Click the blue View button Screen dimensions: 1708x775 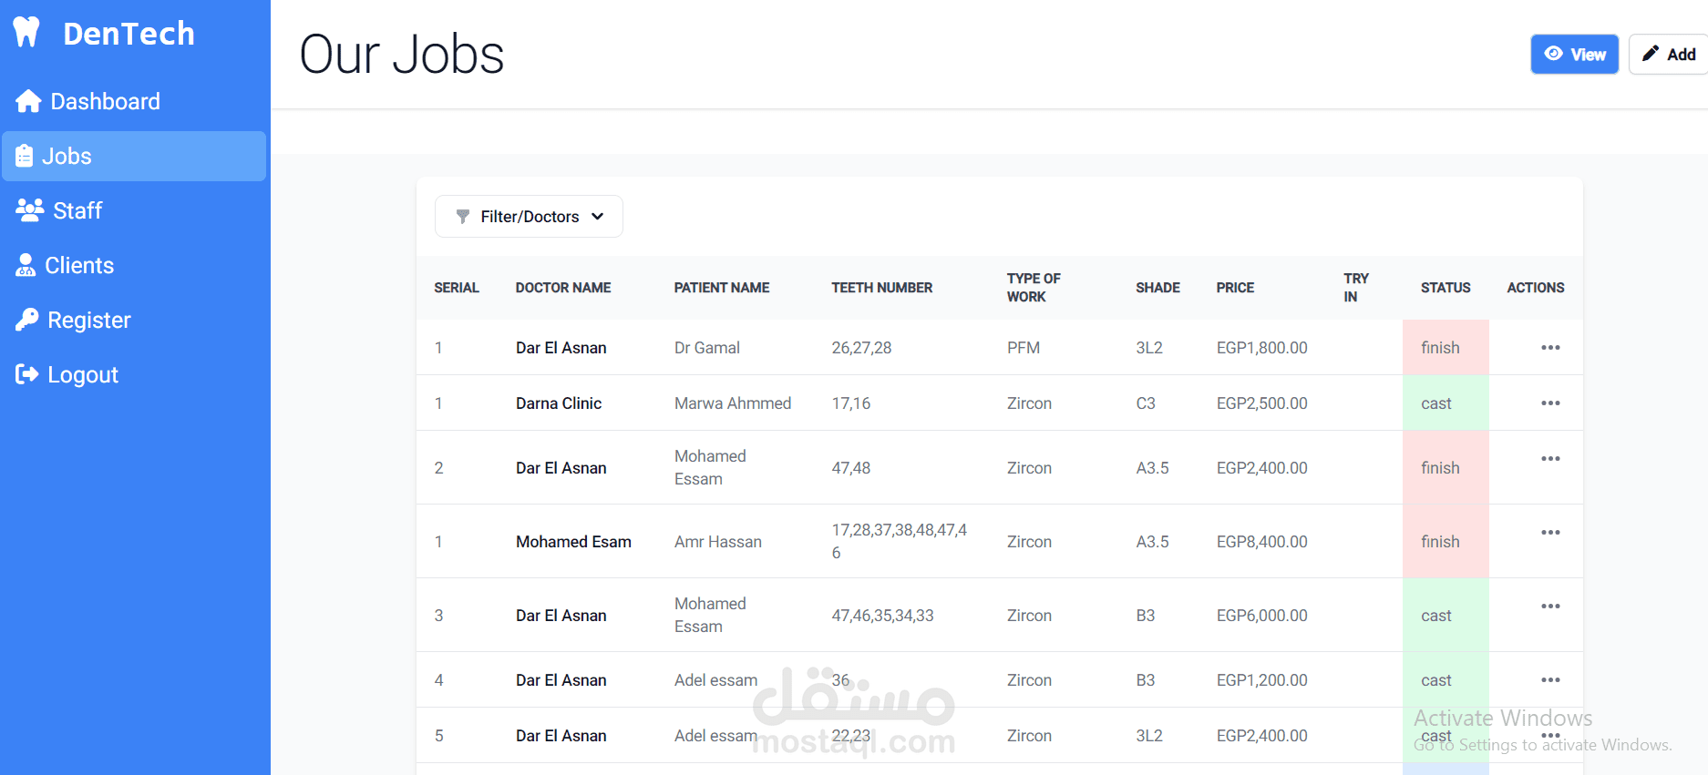[1574, 54]
